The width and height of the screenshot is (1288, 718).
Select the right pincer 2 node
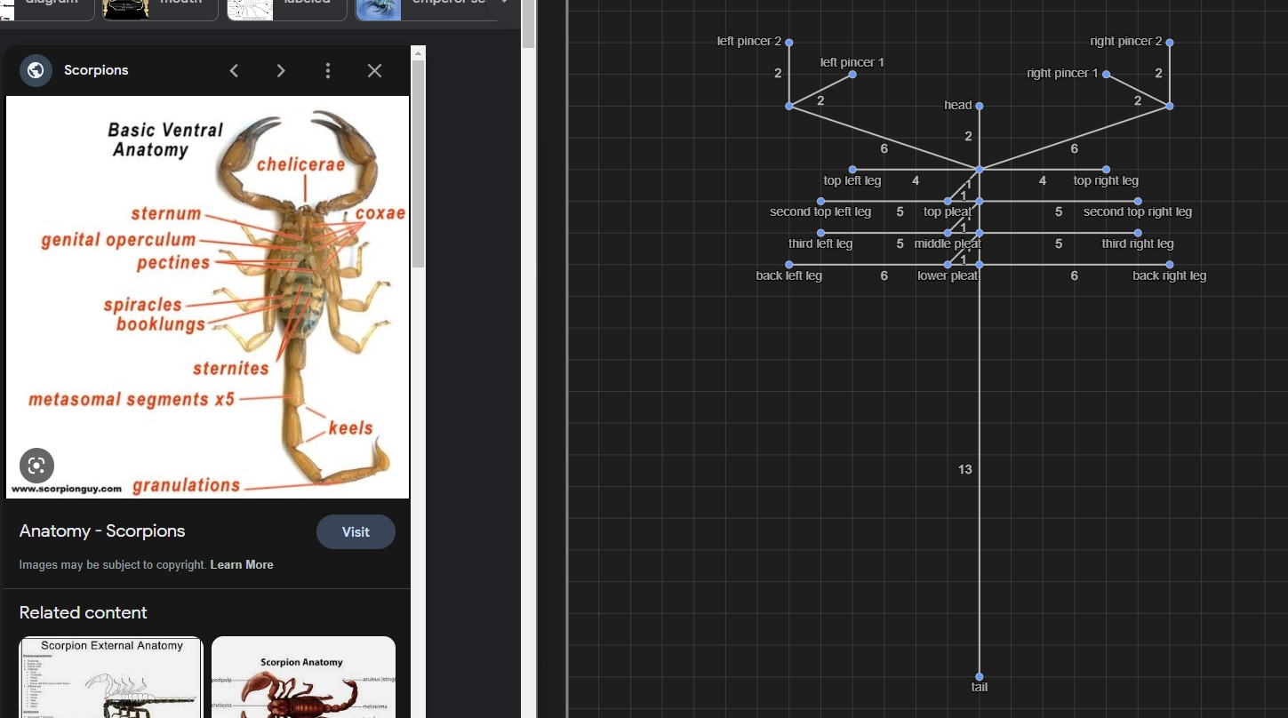(x=1170, y=42)
